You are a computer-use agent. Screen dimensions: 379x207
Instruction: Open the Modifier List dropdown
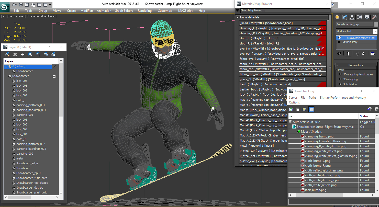tap(375, 31)
